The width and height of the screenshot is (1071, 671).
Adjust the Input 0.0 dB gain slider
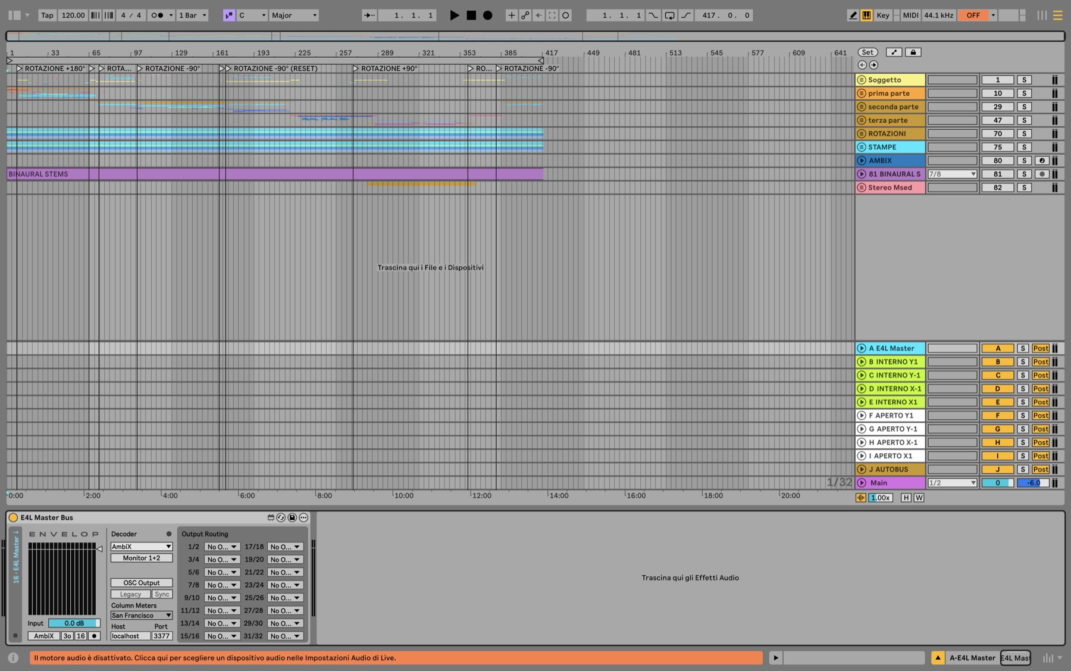tap(74, 623)
